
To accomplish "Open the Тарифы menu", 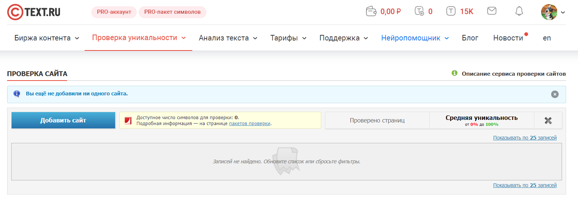I will tap(288, 38).
